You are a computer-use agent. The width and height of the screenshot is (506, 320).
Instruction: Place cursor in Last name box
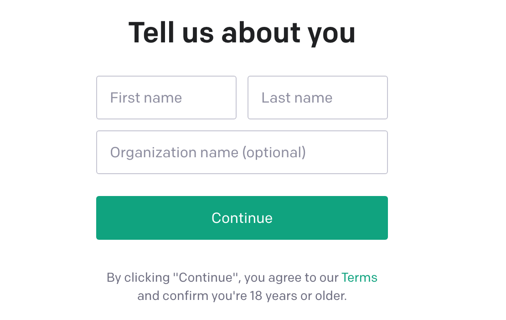317,98
